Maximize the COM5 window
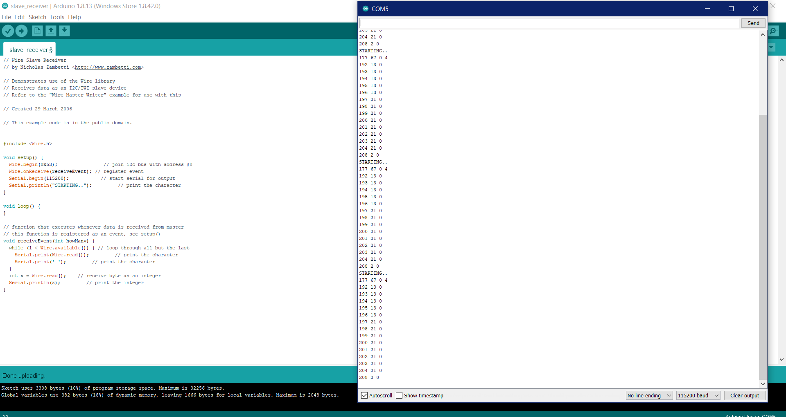 tap(731, 9)
